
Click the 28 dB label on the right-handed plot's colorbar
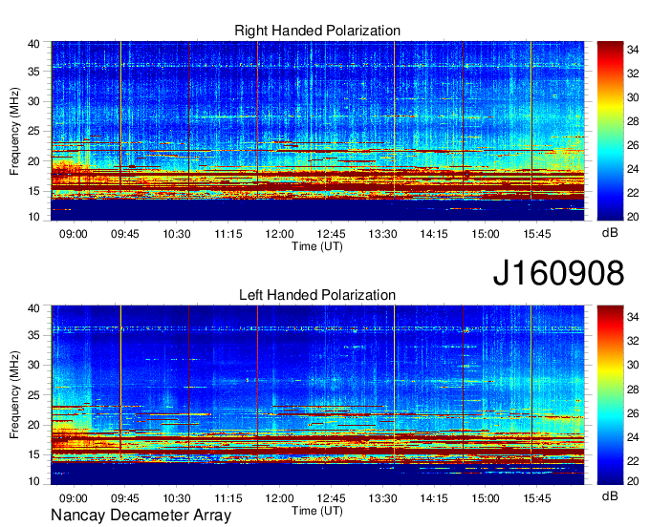coord(633,121)
